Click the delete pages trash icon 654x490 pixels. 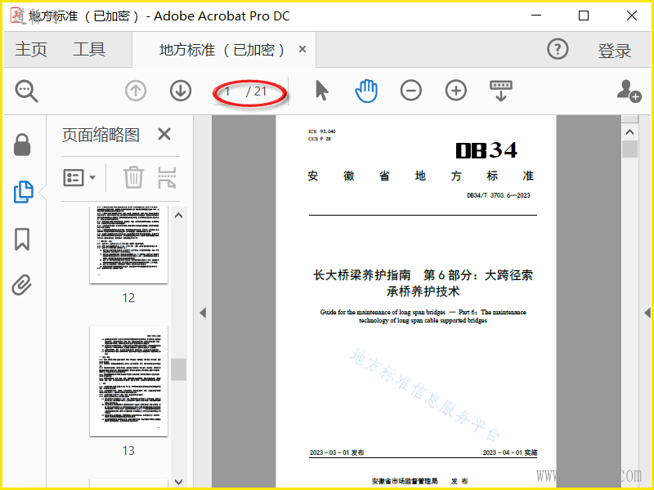(x=133, y=177)
